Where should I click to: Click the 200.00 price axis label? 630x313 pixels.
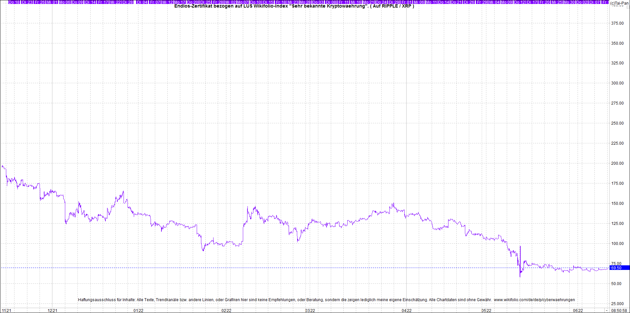617,163
